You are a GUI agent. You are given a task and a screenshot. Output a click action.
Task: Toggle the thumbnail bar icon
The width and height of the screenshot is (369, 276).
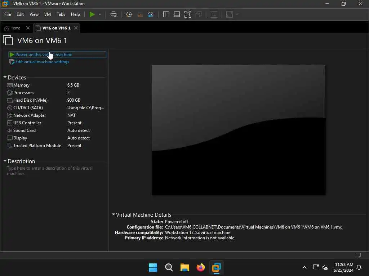(177, 14)
